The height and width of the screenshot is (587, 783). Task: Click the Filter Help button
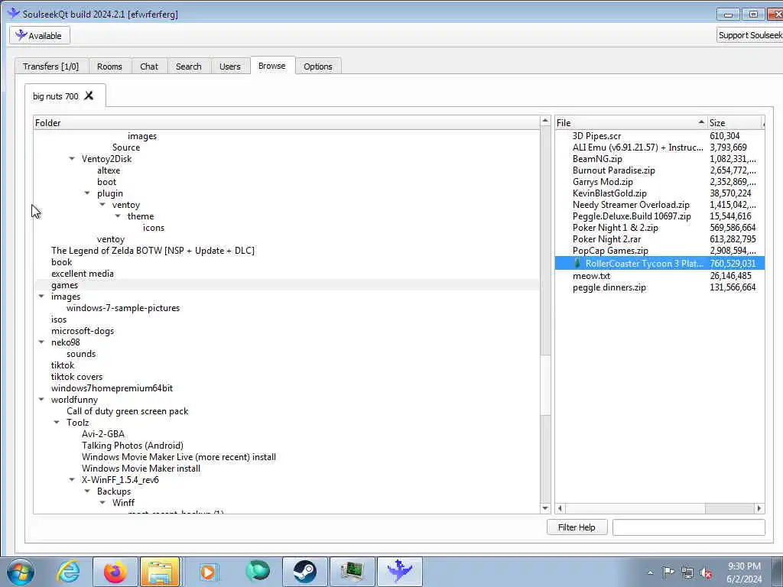coord(577,527)
